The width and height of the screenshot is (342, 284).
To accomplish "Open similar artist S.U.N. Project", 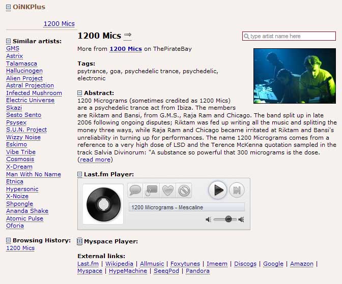I will pos(26,130).
